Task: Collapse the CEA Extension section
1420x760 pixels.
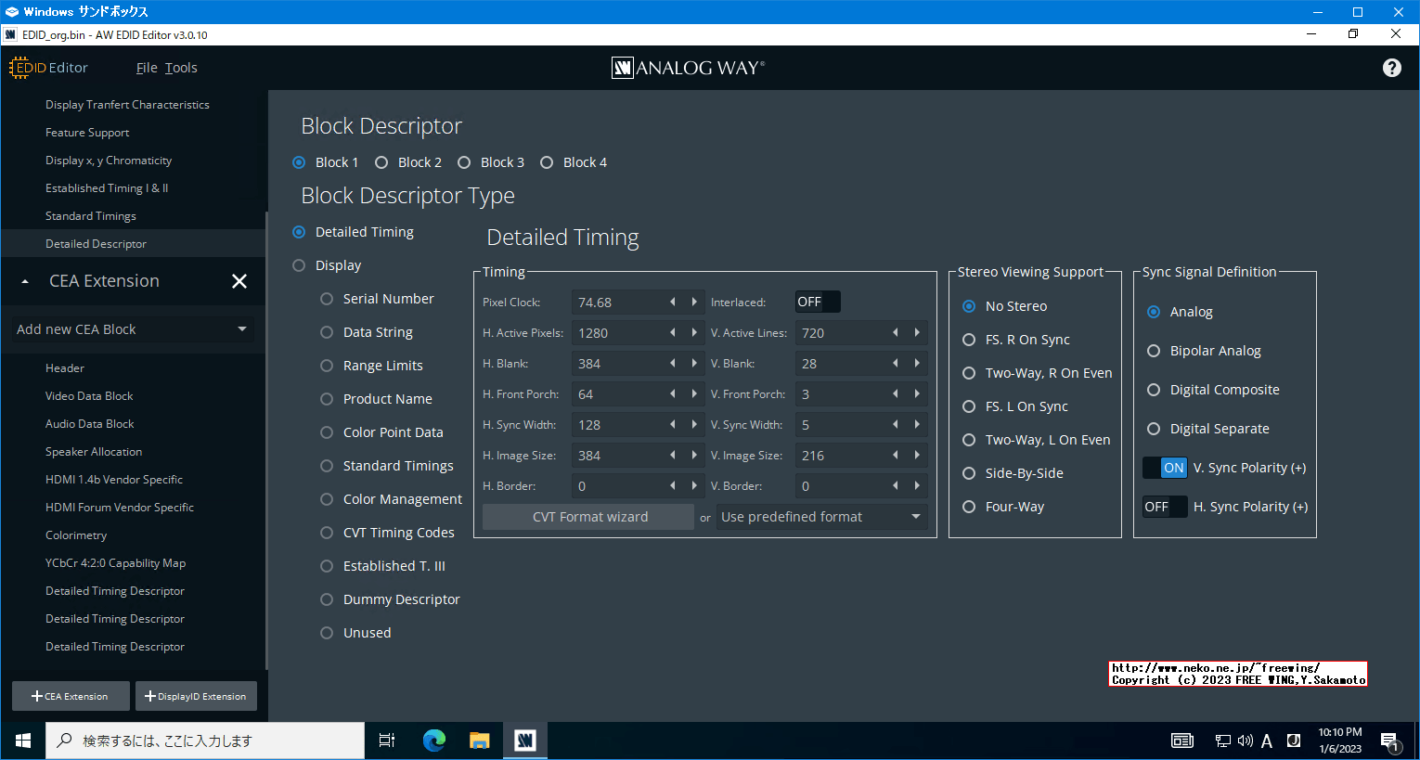Action: tap(25, 281)
